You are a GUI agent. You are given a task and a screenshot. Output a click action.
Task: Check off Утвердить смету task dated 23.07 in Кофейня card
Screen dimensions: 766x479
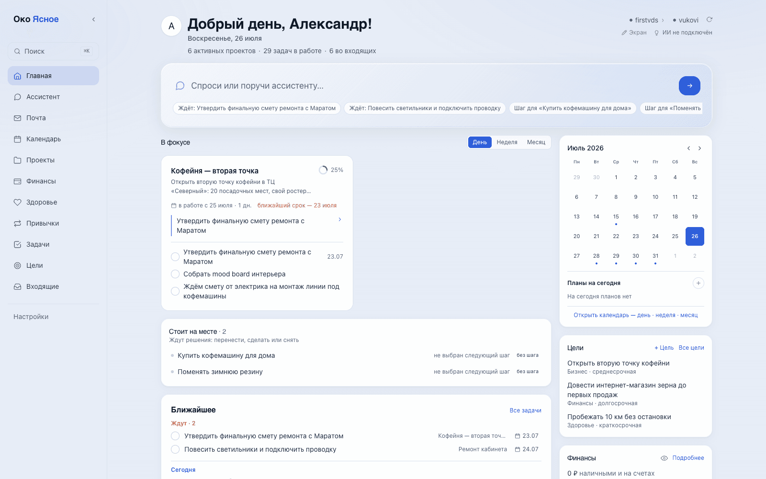tap(175, 257)
